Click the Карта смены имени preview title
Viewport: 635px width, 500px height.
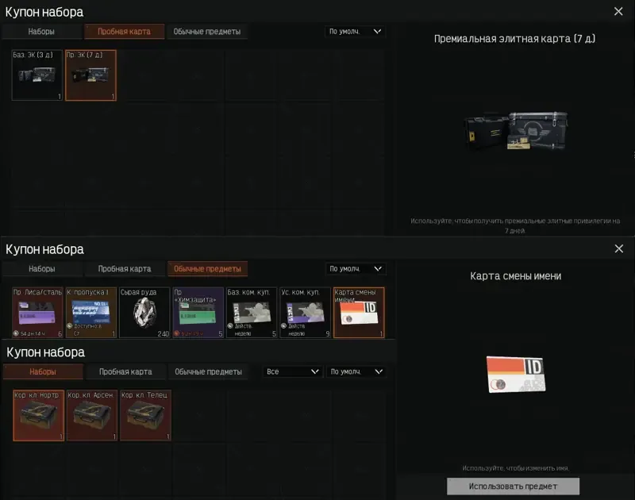(515, 276)
